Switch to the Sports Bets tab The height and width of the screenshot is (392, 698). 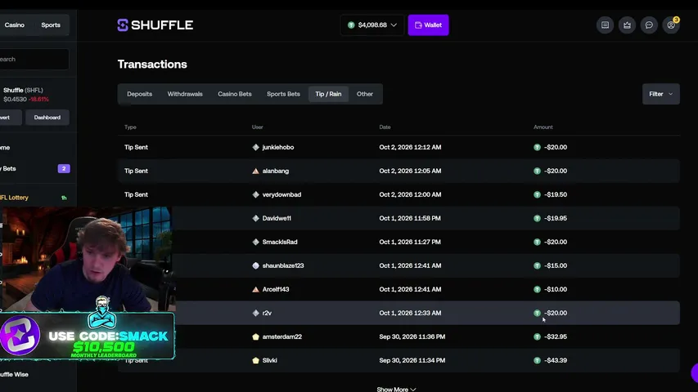click(283, 94)
